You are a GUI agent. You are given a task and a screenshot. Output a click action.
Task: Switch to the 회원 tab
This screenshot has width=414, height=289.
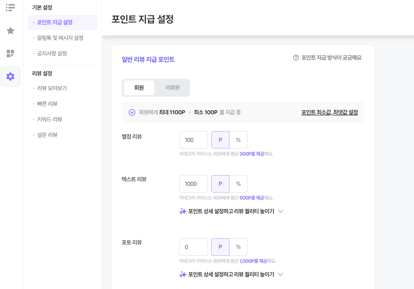pyautogui.click(x=139, y=88)
